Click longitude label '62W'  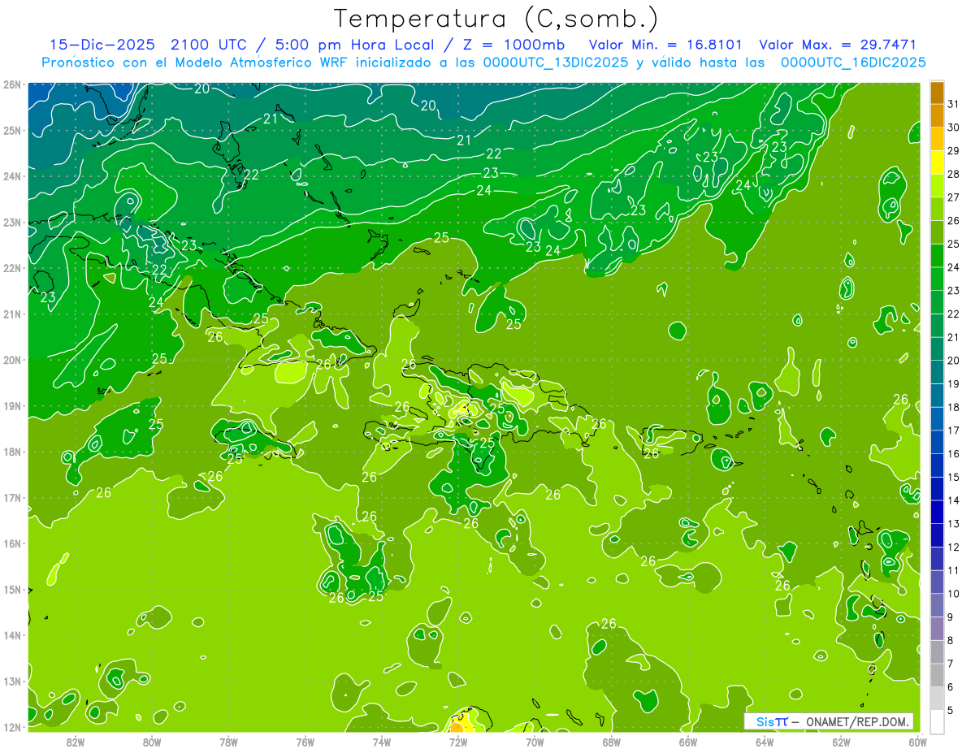click(841, 742)
